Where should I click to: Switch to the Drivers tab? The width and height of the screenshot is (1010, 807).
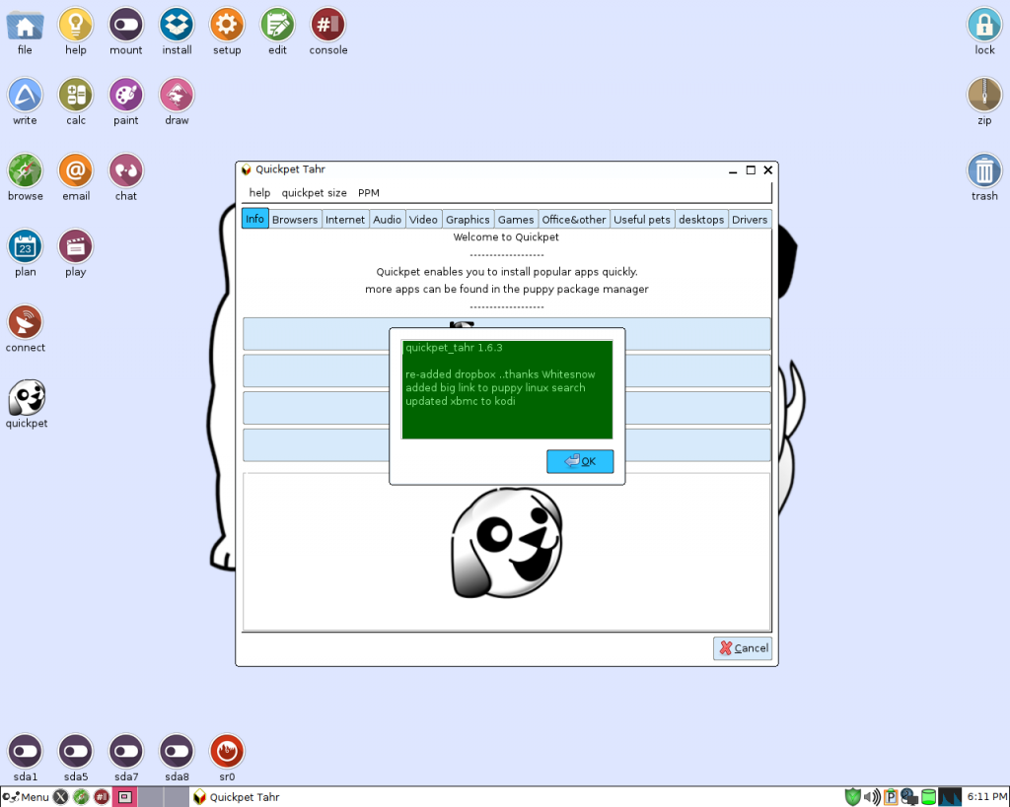[750, 220]
